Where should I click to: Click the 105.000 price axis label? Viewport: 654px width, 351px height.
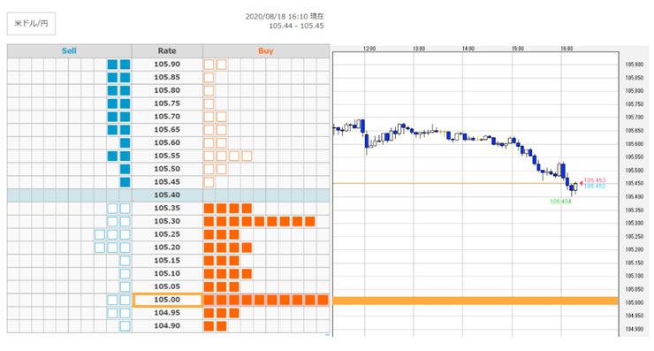click(x=635, y=302)
